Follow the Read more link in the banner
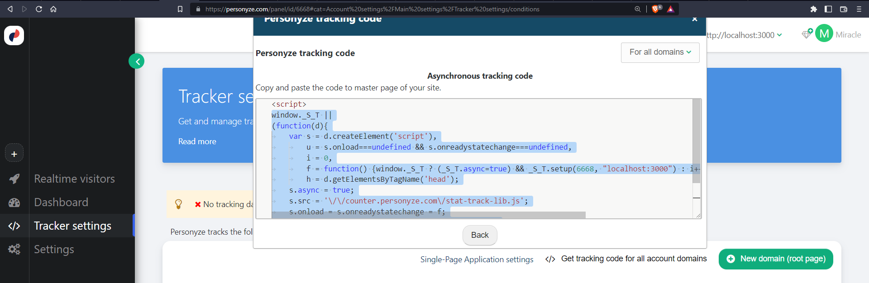This screenshot has width=869, height=283. click(197, 141)
